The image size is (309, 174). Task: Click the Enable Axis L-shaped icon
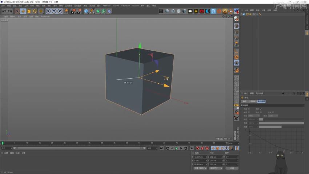[x=237, y=51]
